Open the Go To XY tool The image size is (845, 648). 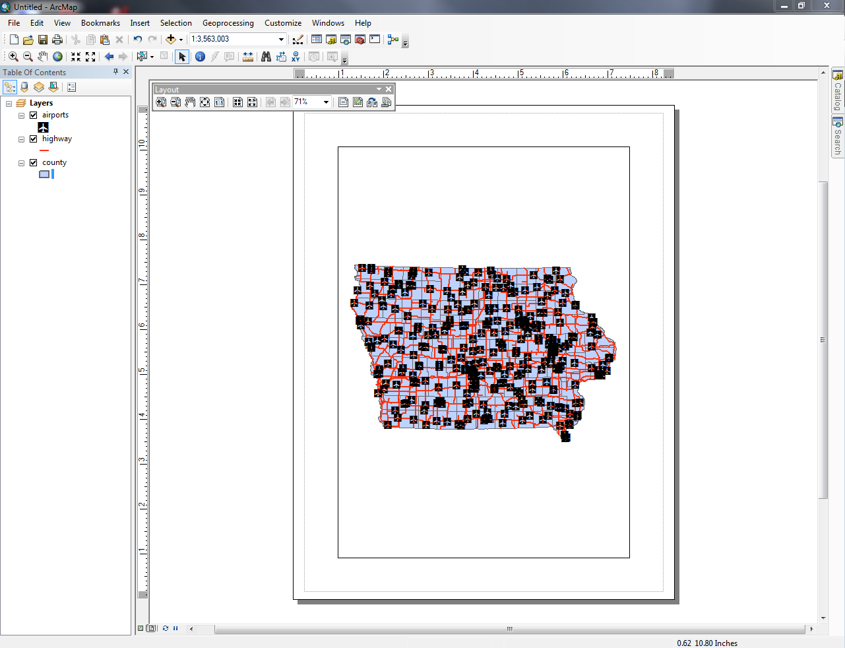point(295,57)
